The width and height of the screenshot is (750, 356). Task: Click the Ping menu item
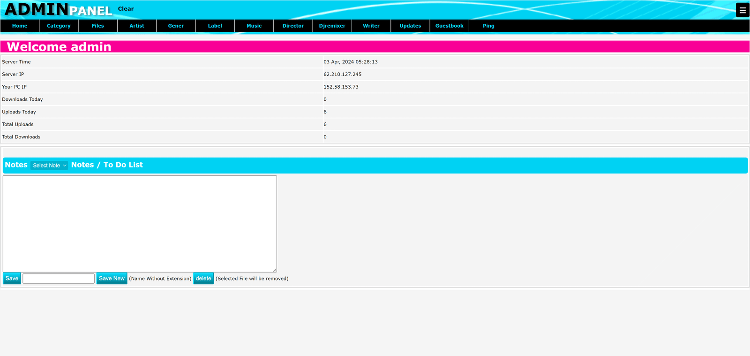click(x=488, y=26)
